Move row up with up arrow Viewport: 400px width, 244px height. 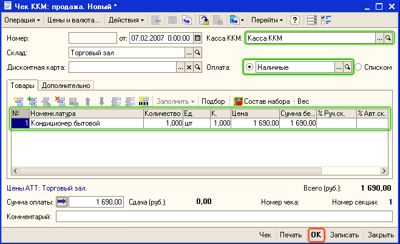(88, 101)
